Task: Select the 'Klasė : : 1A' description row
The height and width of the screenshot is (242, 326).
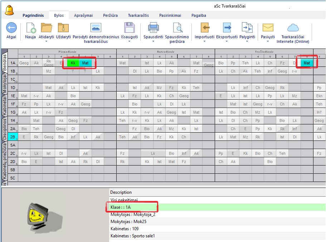Action: [132, 207]
